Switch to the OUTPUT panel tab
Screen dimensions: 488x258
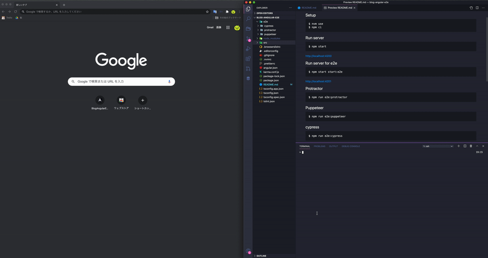coord(333,146)
